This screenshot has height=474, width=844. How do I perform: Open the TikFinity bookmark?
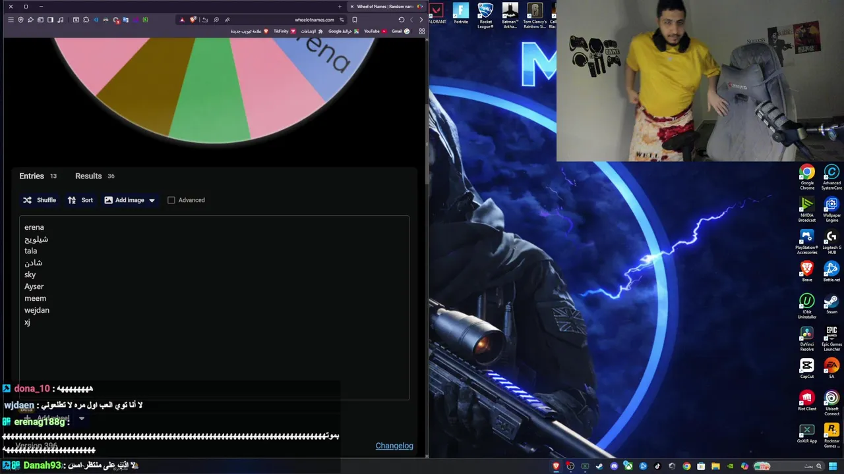click(285, 31)
